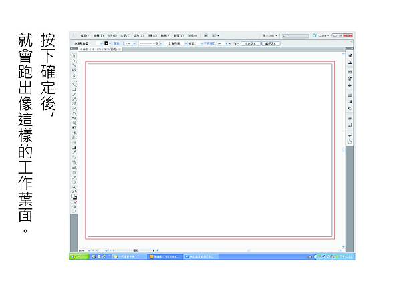Expand the right panel dock
Image resolution: width=401 pixels, height=285 pixels.
click(x=349, y=49)
